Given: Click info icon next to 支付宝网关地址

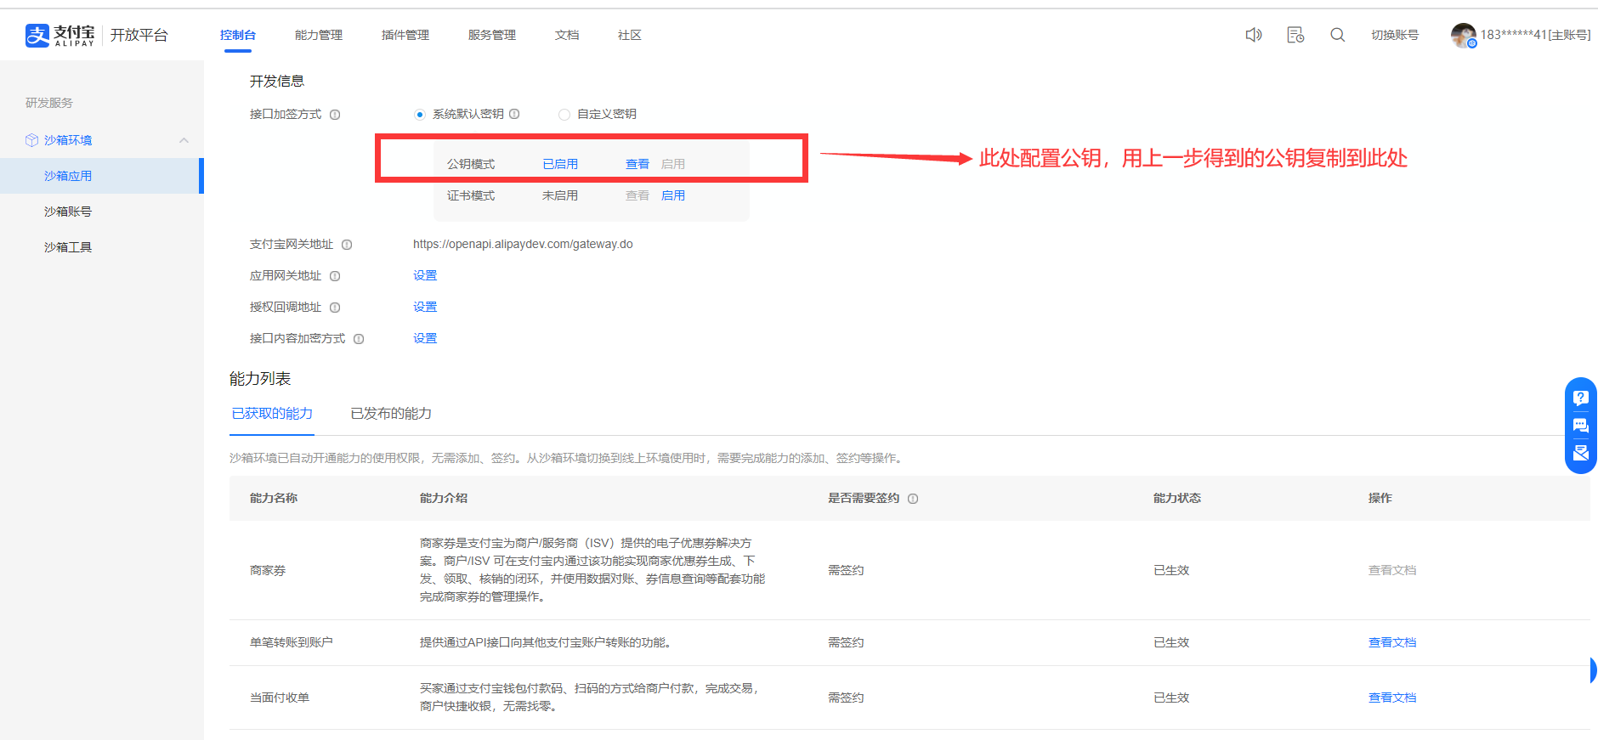Looking at the screenshot, I should 347,245.
